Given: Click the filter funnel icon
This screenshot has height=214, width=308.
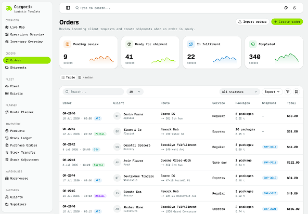Looking at the screenshot, I should coord(288,92).
